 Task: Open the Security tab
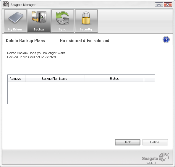[86, 21]
